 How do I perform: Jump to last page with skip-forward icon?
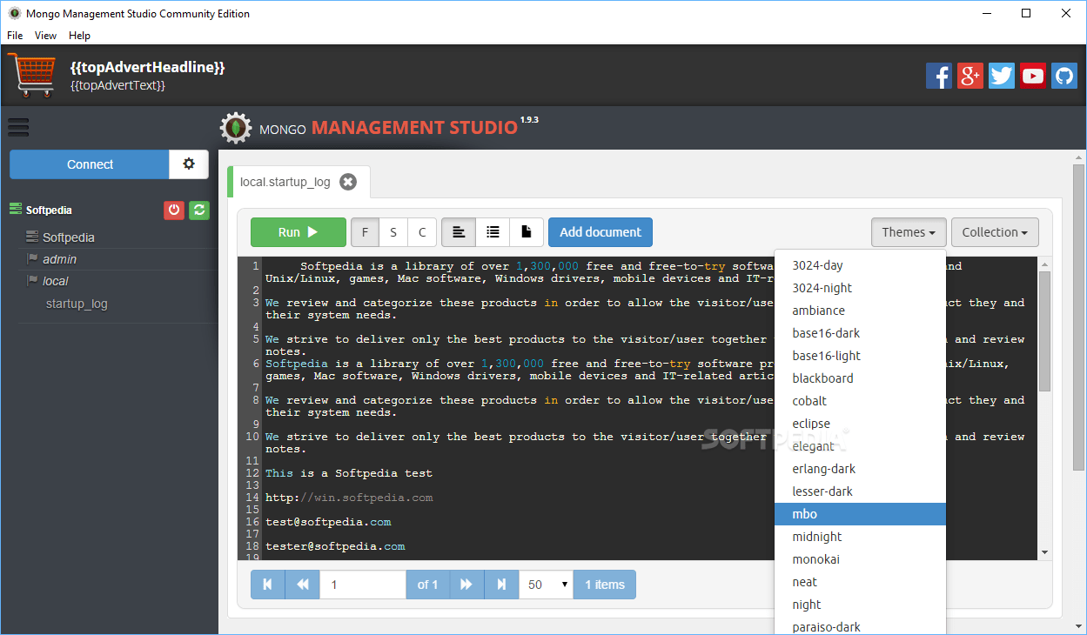[x=501, y=584]
